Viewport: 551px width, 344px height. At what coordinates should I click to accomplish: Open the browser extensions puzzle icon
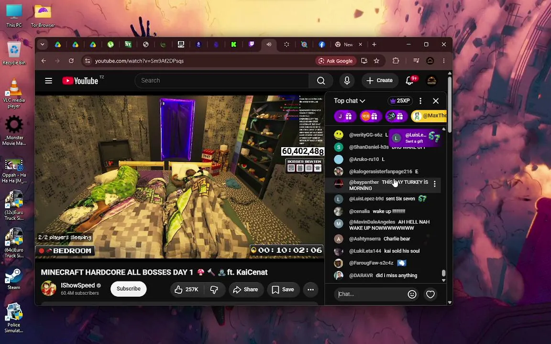click(x=396, y=61)
